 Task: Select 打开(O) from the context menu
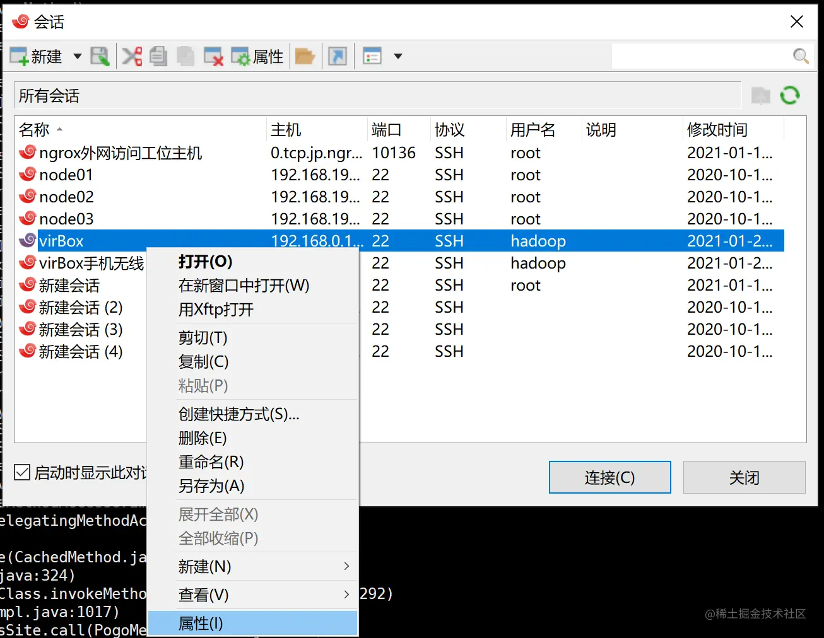[206, 262]
